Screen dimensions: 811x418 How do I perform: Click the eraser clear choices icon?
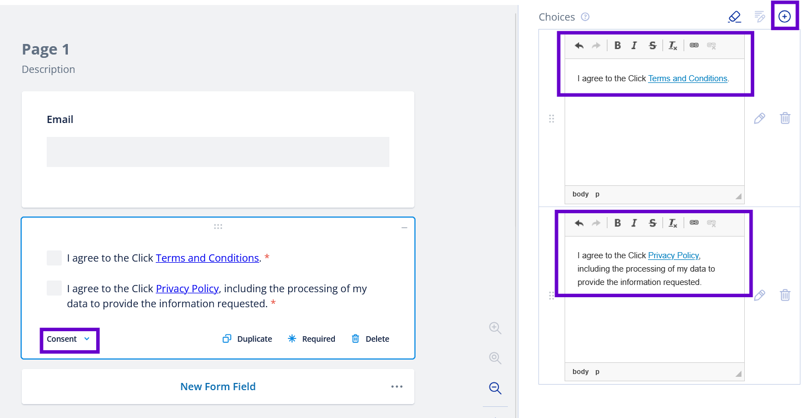click(734, 17)
